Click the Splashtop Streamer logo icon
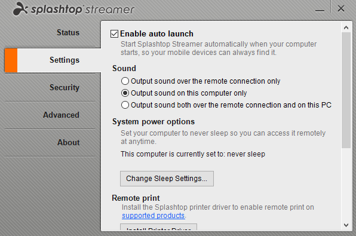 (x=20, y=9)
